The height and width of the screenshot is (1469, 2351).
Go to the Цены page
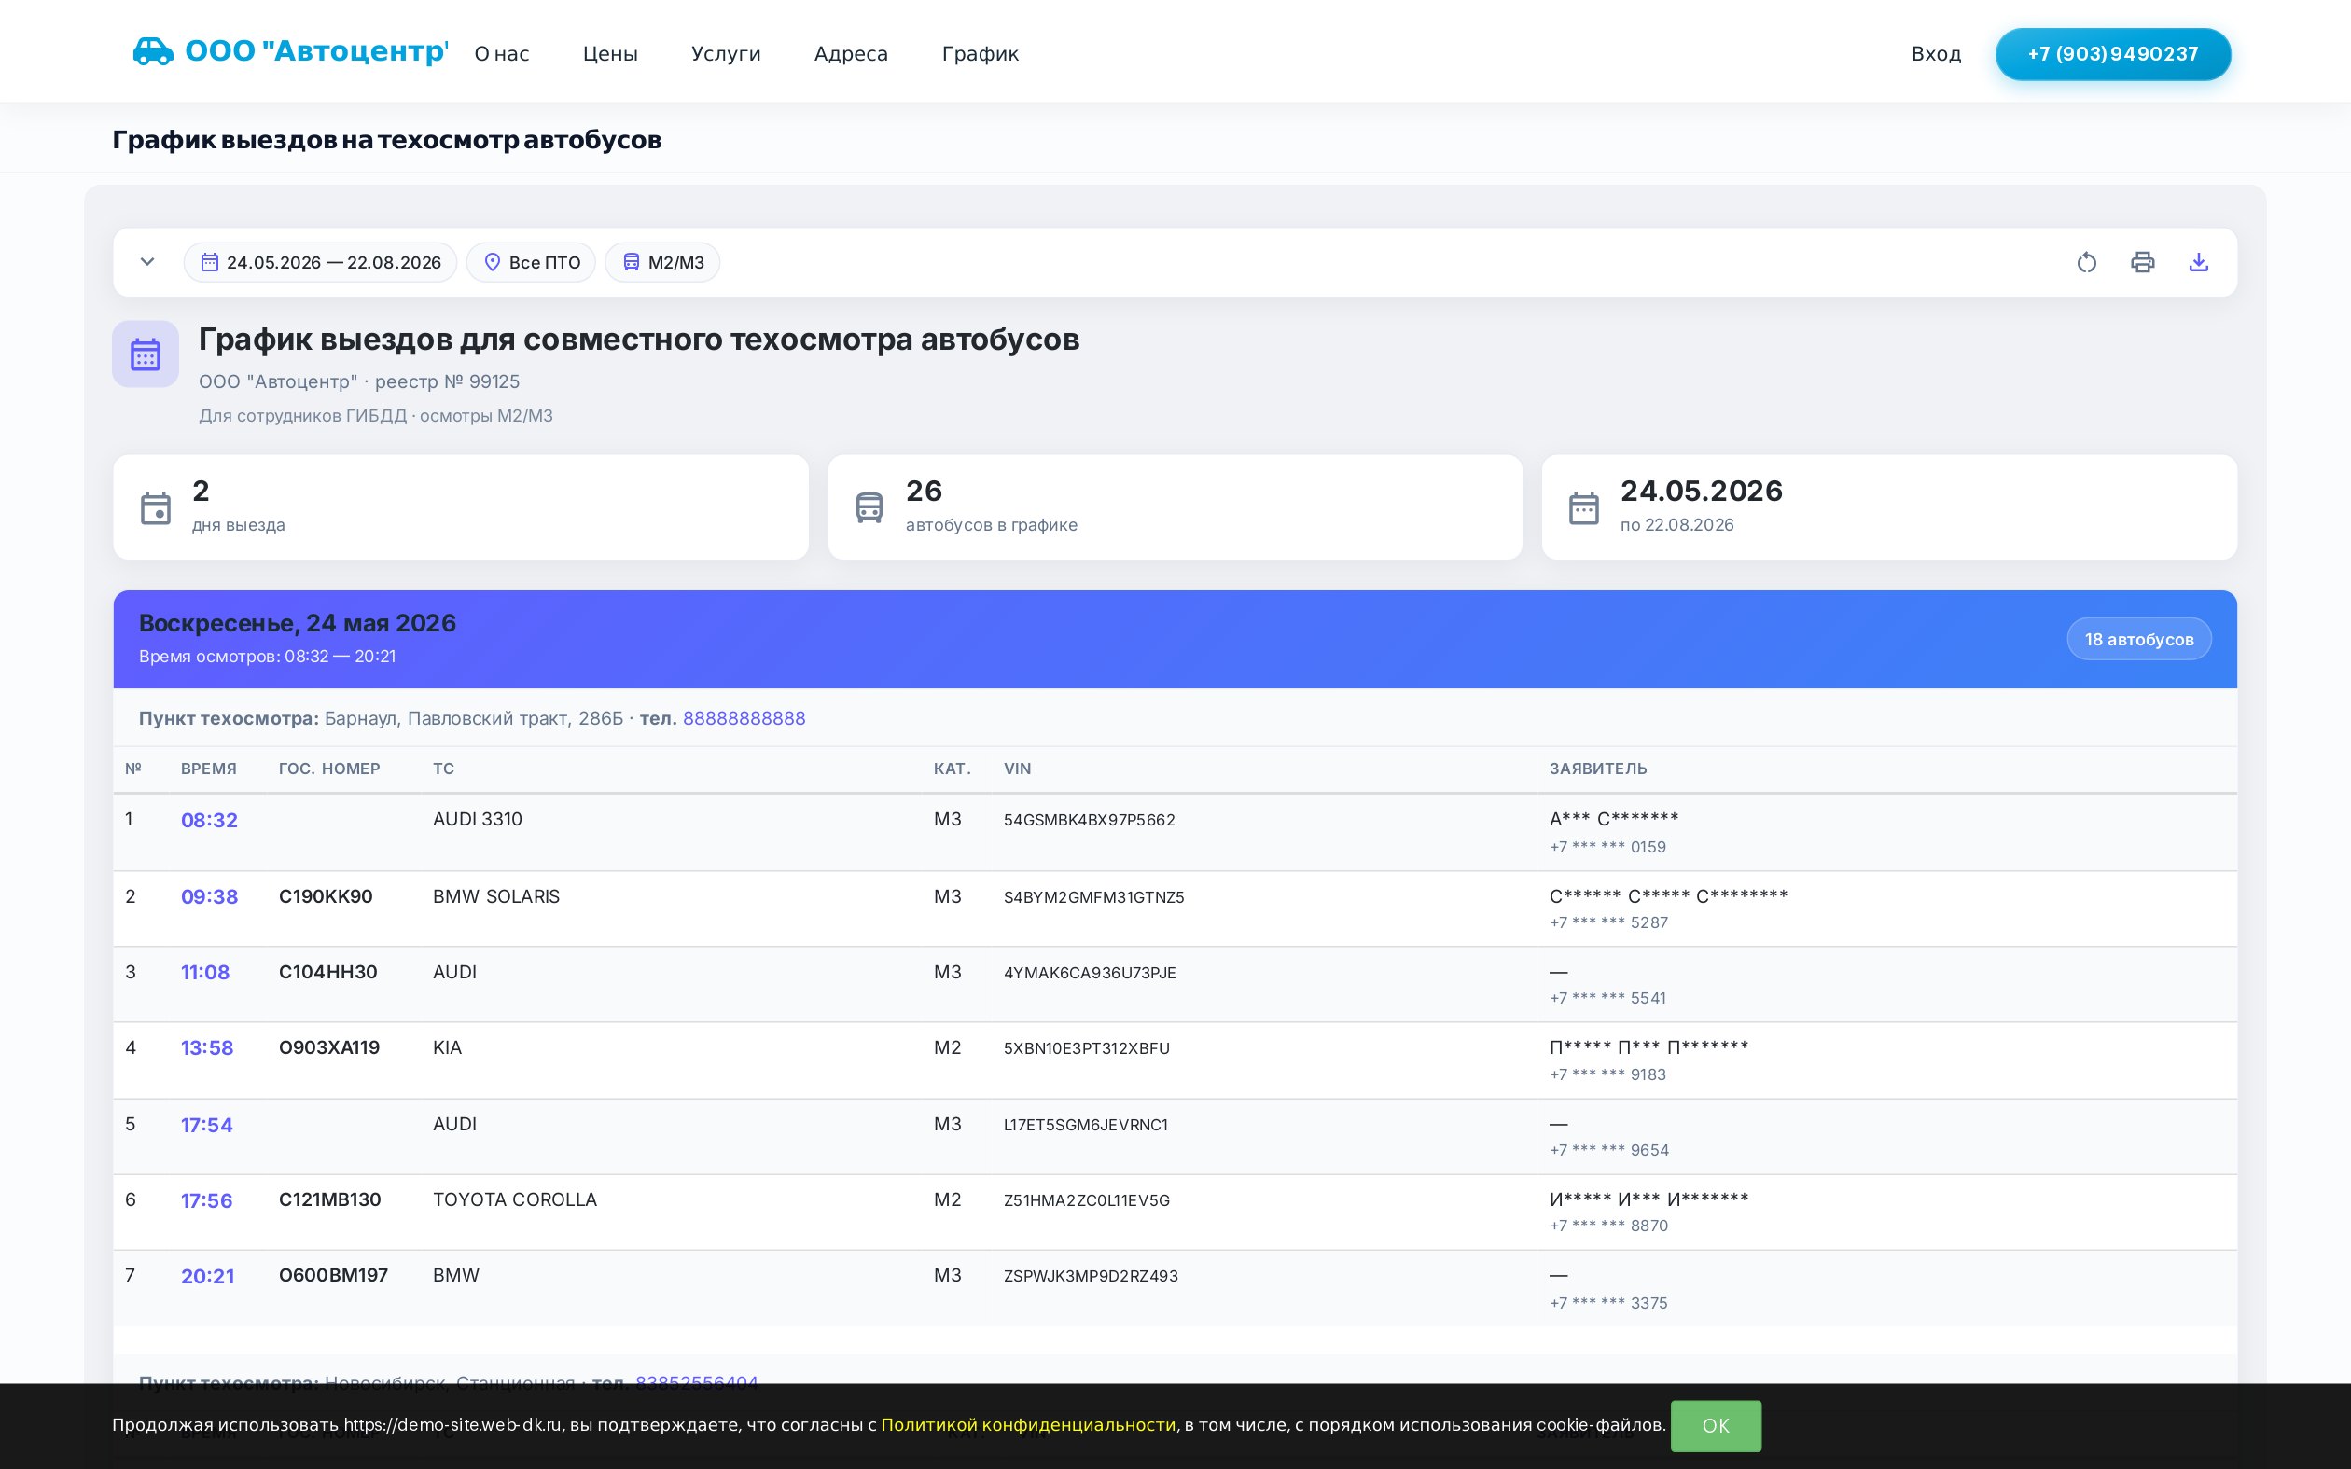tap(610, 53)
